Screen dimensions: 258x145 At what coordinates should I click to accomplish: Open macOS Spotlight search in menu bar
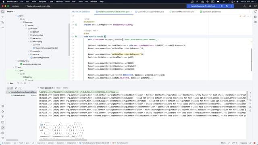229,2
